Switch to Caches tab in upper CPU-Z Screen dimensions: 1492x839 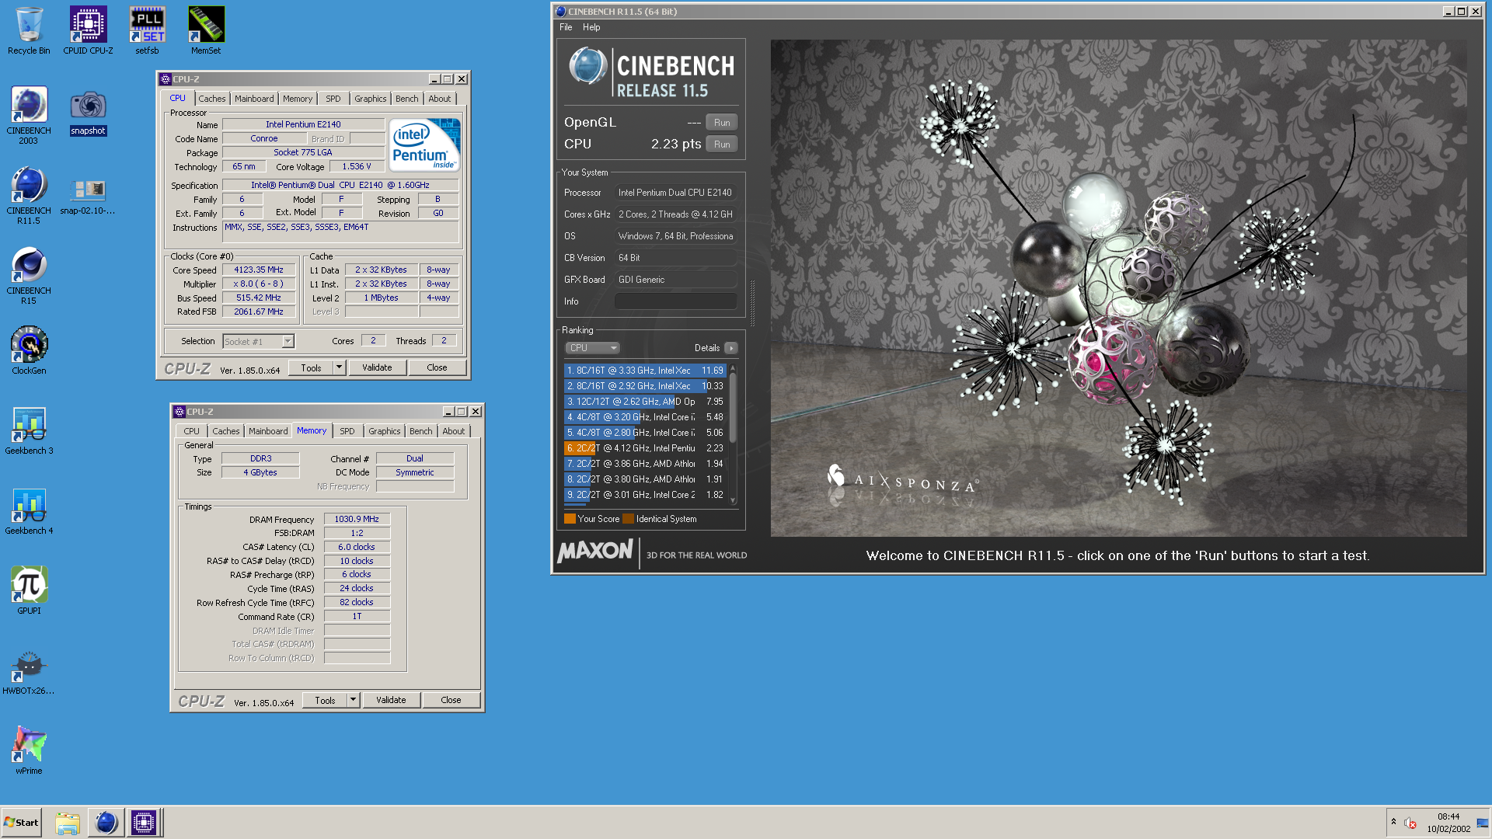coord(211,99)
